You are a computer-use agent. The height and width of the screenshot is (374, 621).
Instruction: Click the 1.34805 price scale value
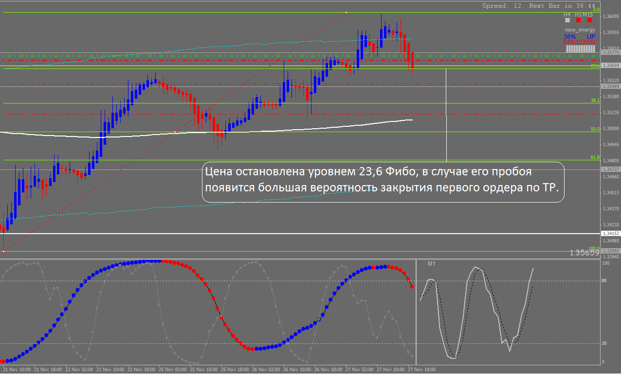pyautogui.click(x=611, y=161)
